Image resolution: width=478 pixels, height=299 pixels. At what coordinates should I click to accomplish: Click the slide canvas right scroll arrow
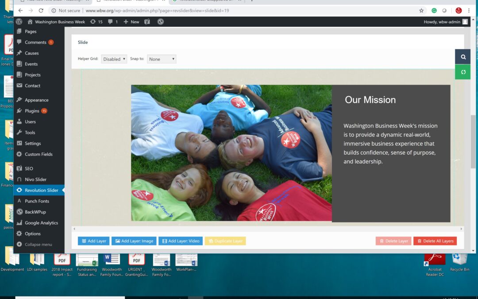pyautogui.click(x=461, y=229)
